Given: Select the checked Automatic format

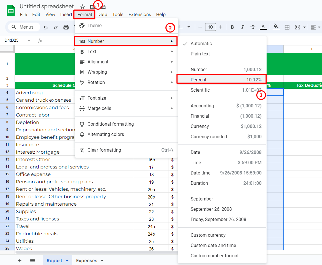Looking at the screenshot, I should click(222, 43).
